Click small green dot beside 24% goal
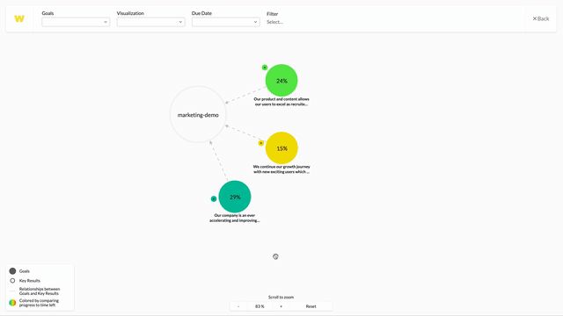Viewport: 563px width, 316px height. tap(265, 68)
